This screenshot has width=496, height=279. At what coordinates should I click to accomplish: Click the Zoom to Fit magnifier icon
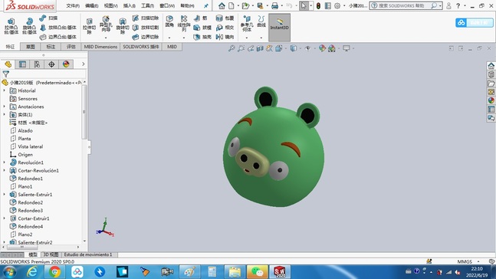(x=232, y=48)
